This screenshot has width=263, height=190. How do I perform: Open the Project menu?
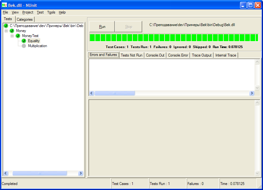point(28,12)
